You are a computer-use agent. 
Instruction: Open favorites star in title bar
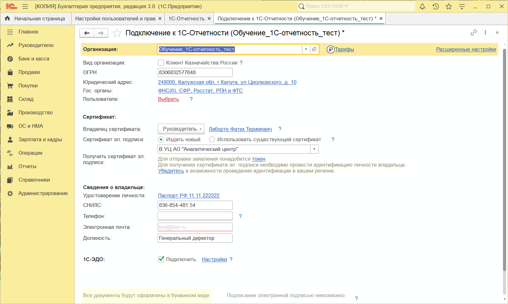(449, 6)
